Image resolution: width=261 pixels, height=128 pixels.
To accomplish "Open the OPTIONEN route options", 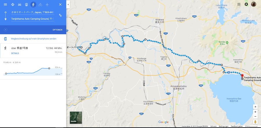I will click(57, 30).
